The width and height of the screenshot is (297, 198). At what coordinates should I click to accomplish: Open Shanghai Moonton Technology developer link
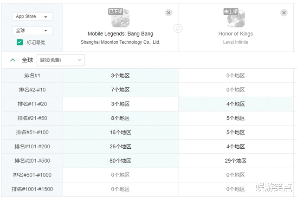(x=120, y=42)
